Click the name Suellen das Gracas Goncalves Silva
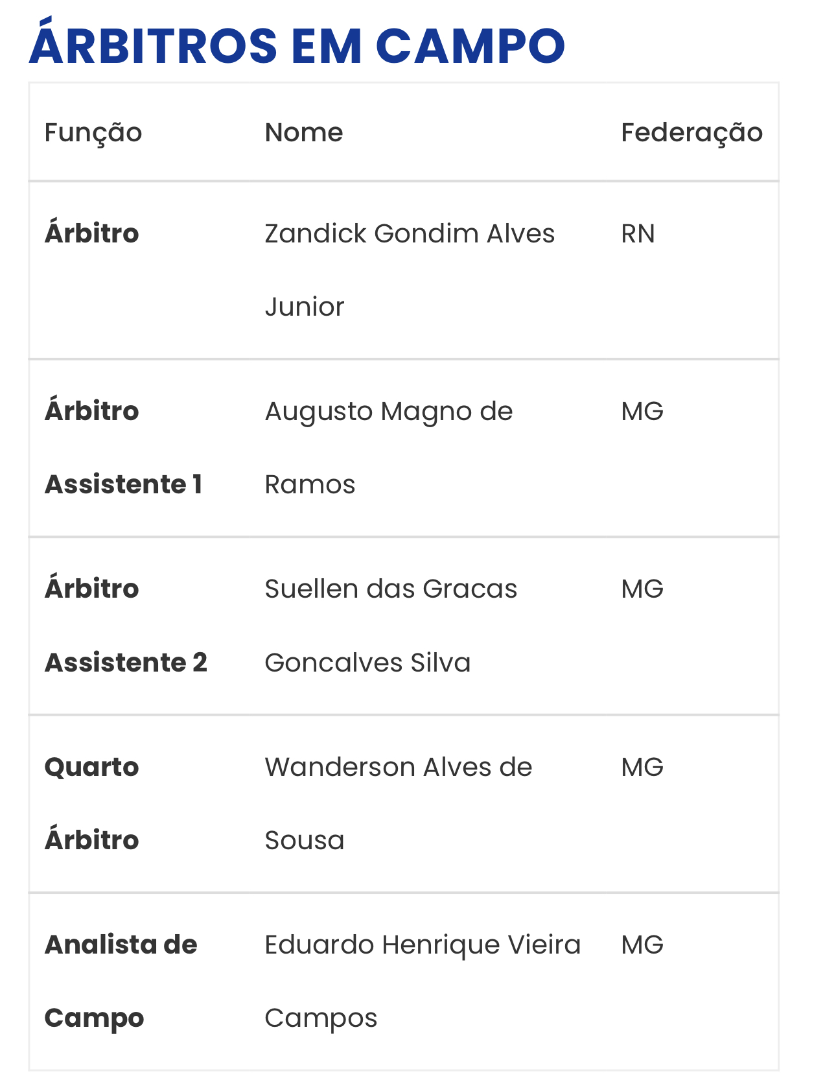The height and width of the screenshot is (1080, 836). [x=391, y=625]
